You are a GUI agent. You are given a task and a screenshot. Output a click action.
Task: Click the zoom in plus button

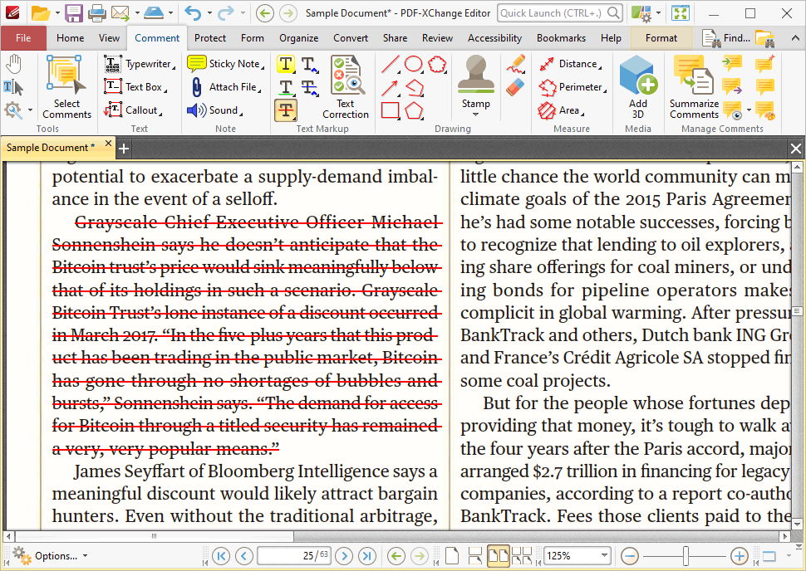click(740, 555)
